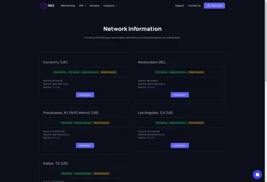Click the Test IPv6 line in Los Angeles card
Image resolution: width=267 pixels, height=182 pixels.
point(151,135)
